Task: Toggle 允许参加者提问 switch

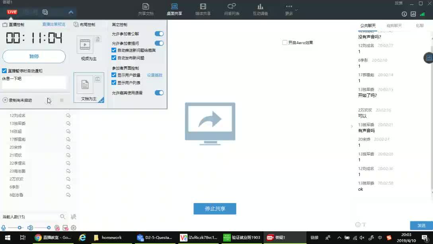Action: [x=159, y=43]
